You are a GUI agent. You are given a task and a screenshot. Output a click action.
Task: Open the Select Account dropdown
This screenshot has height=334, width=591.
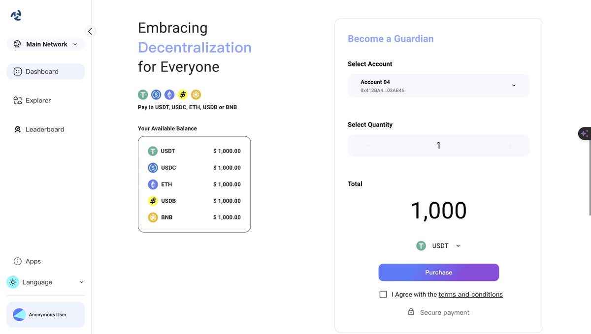[438, 86]
